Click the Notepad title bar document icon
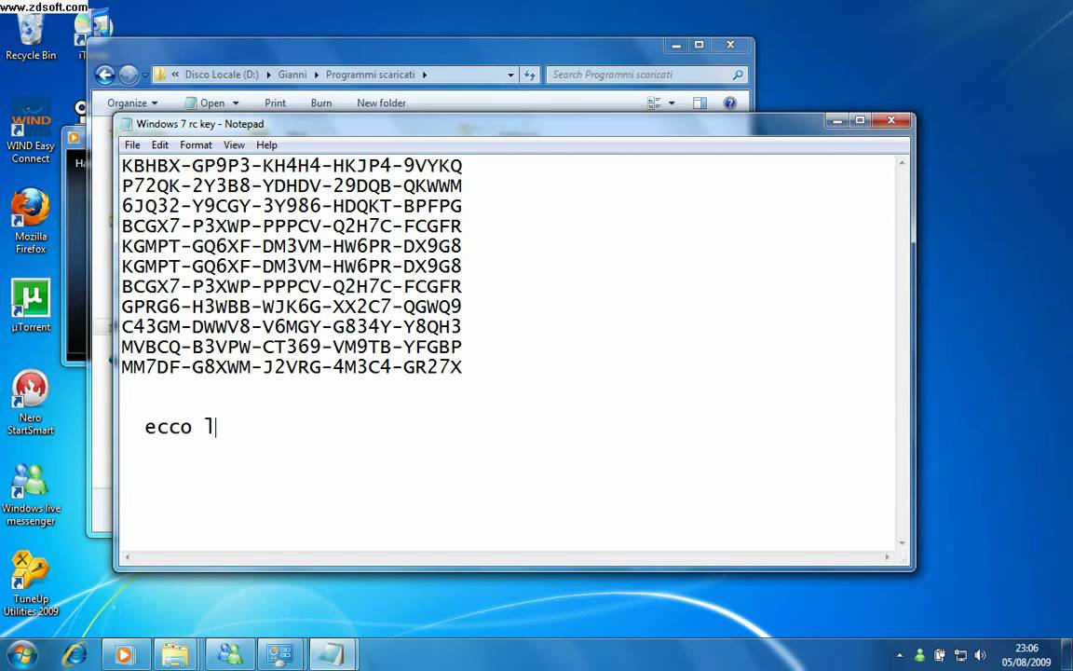 point(125,124)
